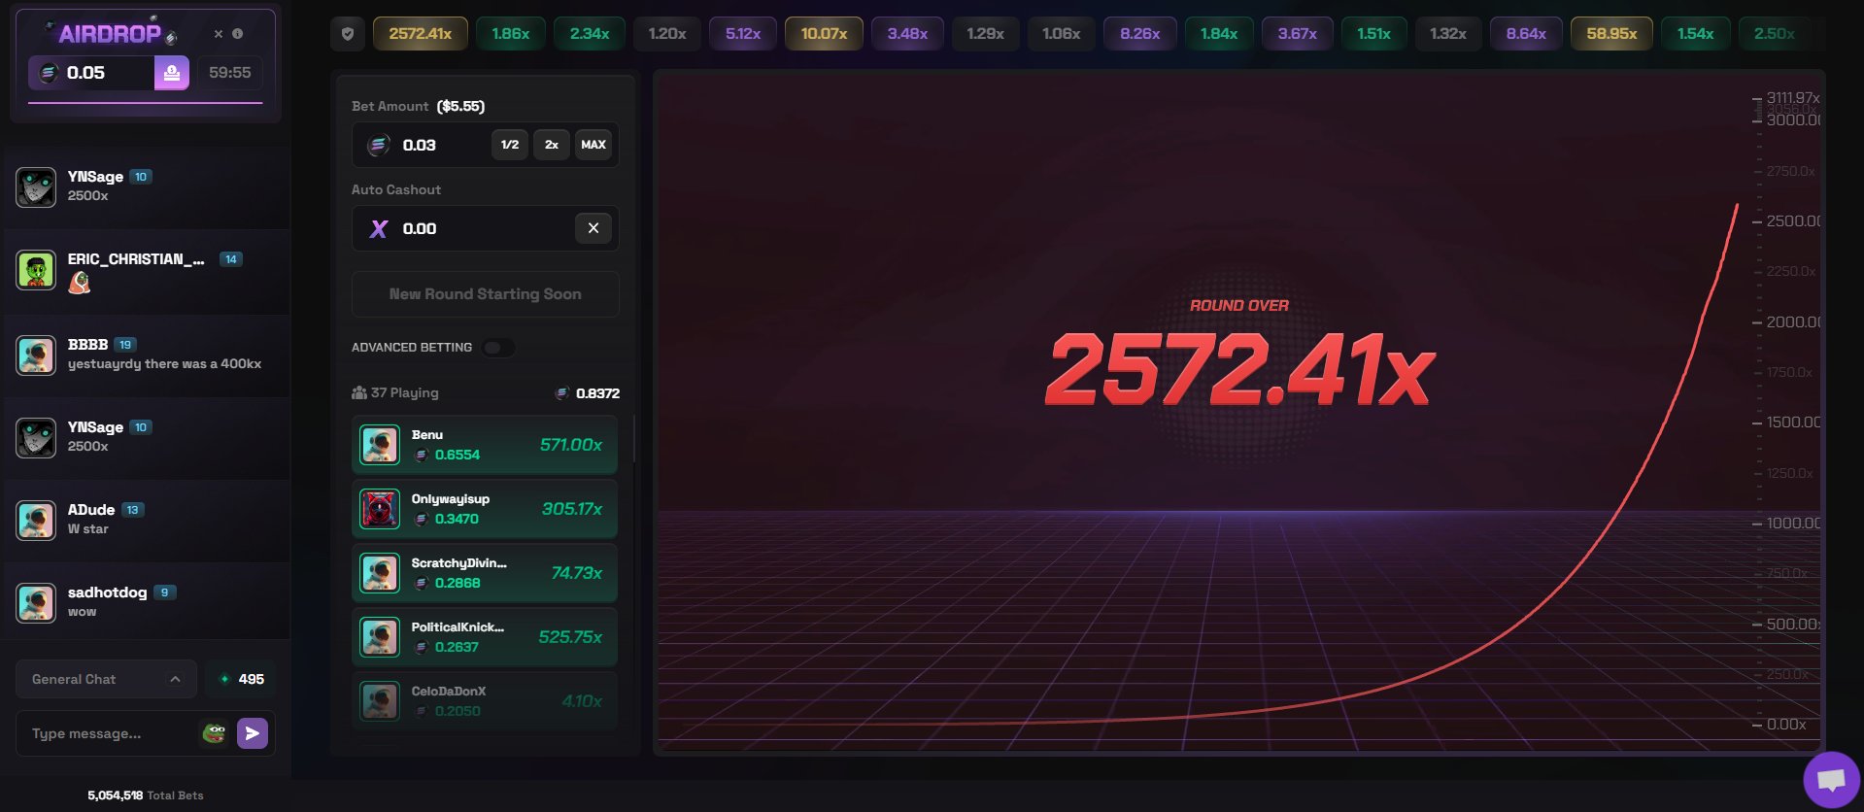Click New Round Starting Soon button
This screenshot has height=812, width=1864.
(x=486, y=294)
